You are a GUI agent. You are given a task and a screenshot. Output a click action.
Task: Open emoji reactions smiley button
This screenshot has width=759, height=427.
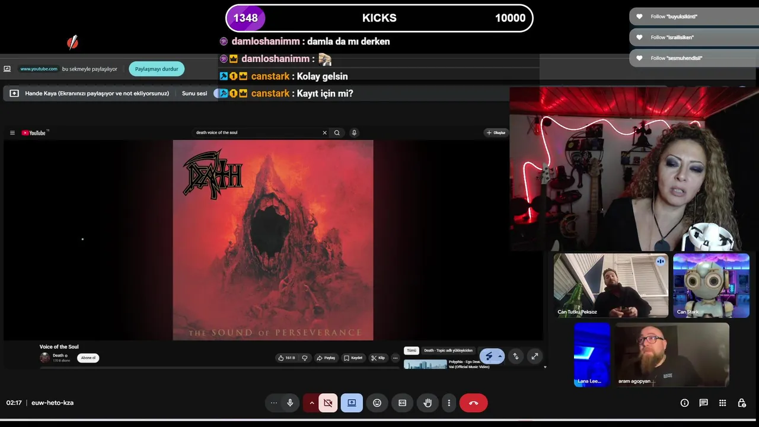[377, 403]
